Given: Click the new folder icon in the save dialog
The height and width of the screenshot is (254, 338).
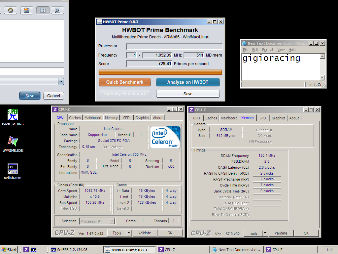Looking at the screenshot, I should coord(26,10).
